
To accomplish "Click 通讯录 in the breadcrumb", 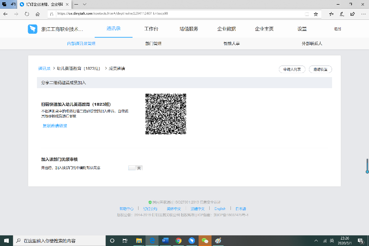I will point(44,68).
